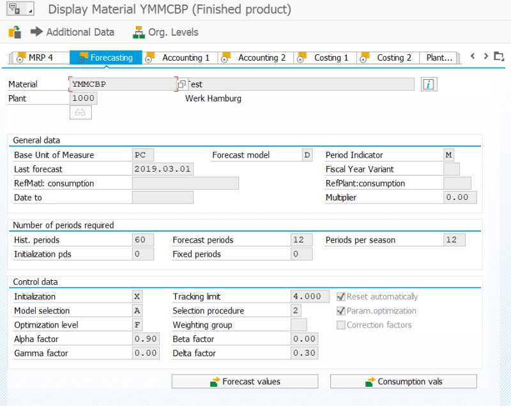Click the RefMatl: consumption field
Viewport: 511px width, 406px height.
point(185,183)
